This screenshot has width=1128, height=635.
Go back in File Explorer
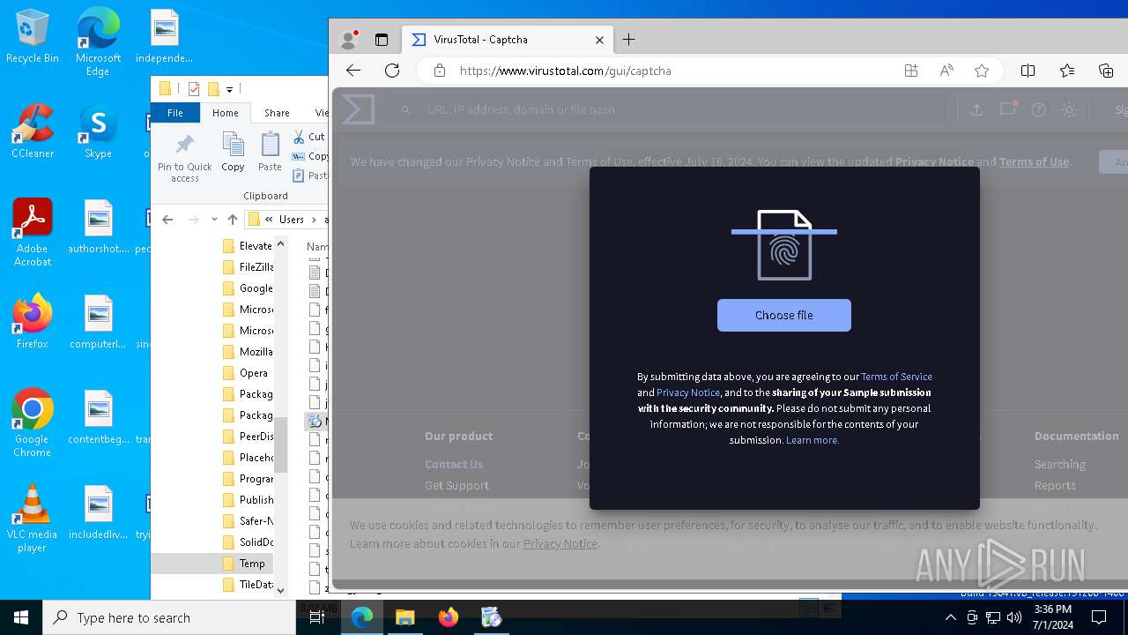click(x=168, y=219)
